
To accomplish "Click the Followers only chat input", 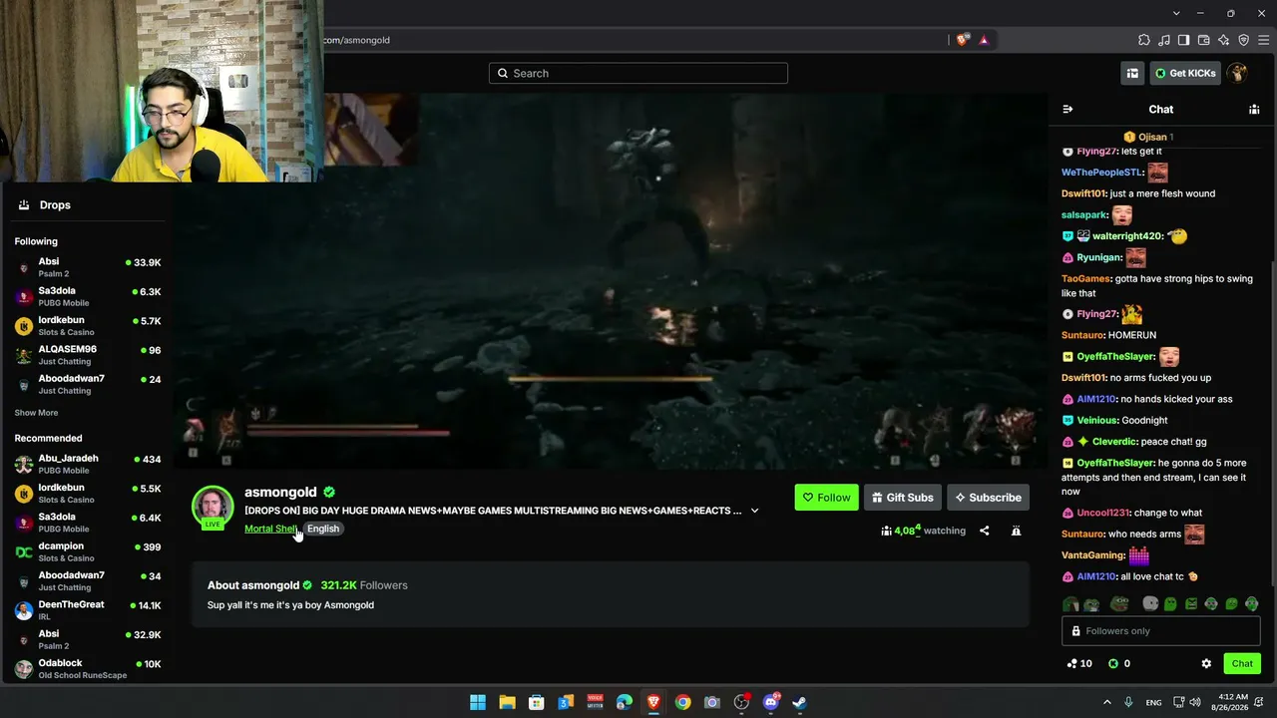I will click(1161, 631).
